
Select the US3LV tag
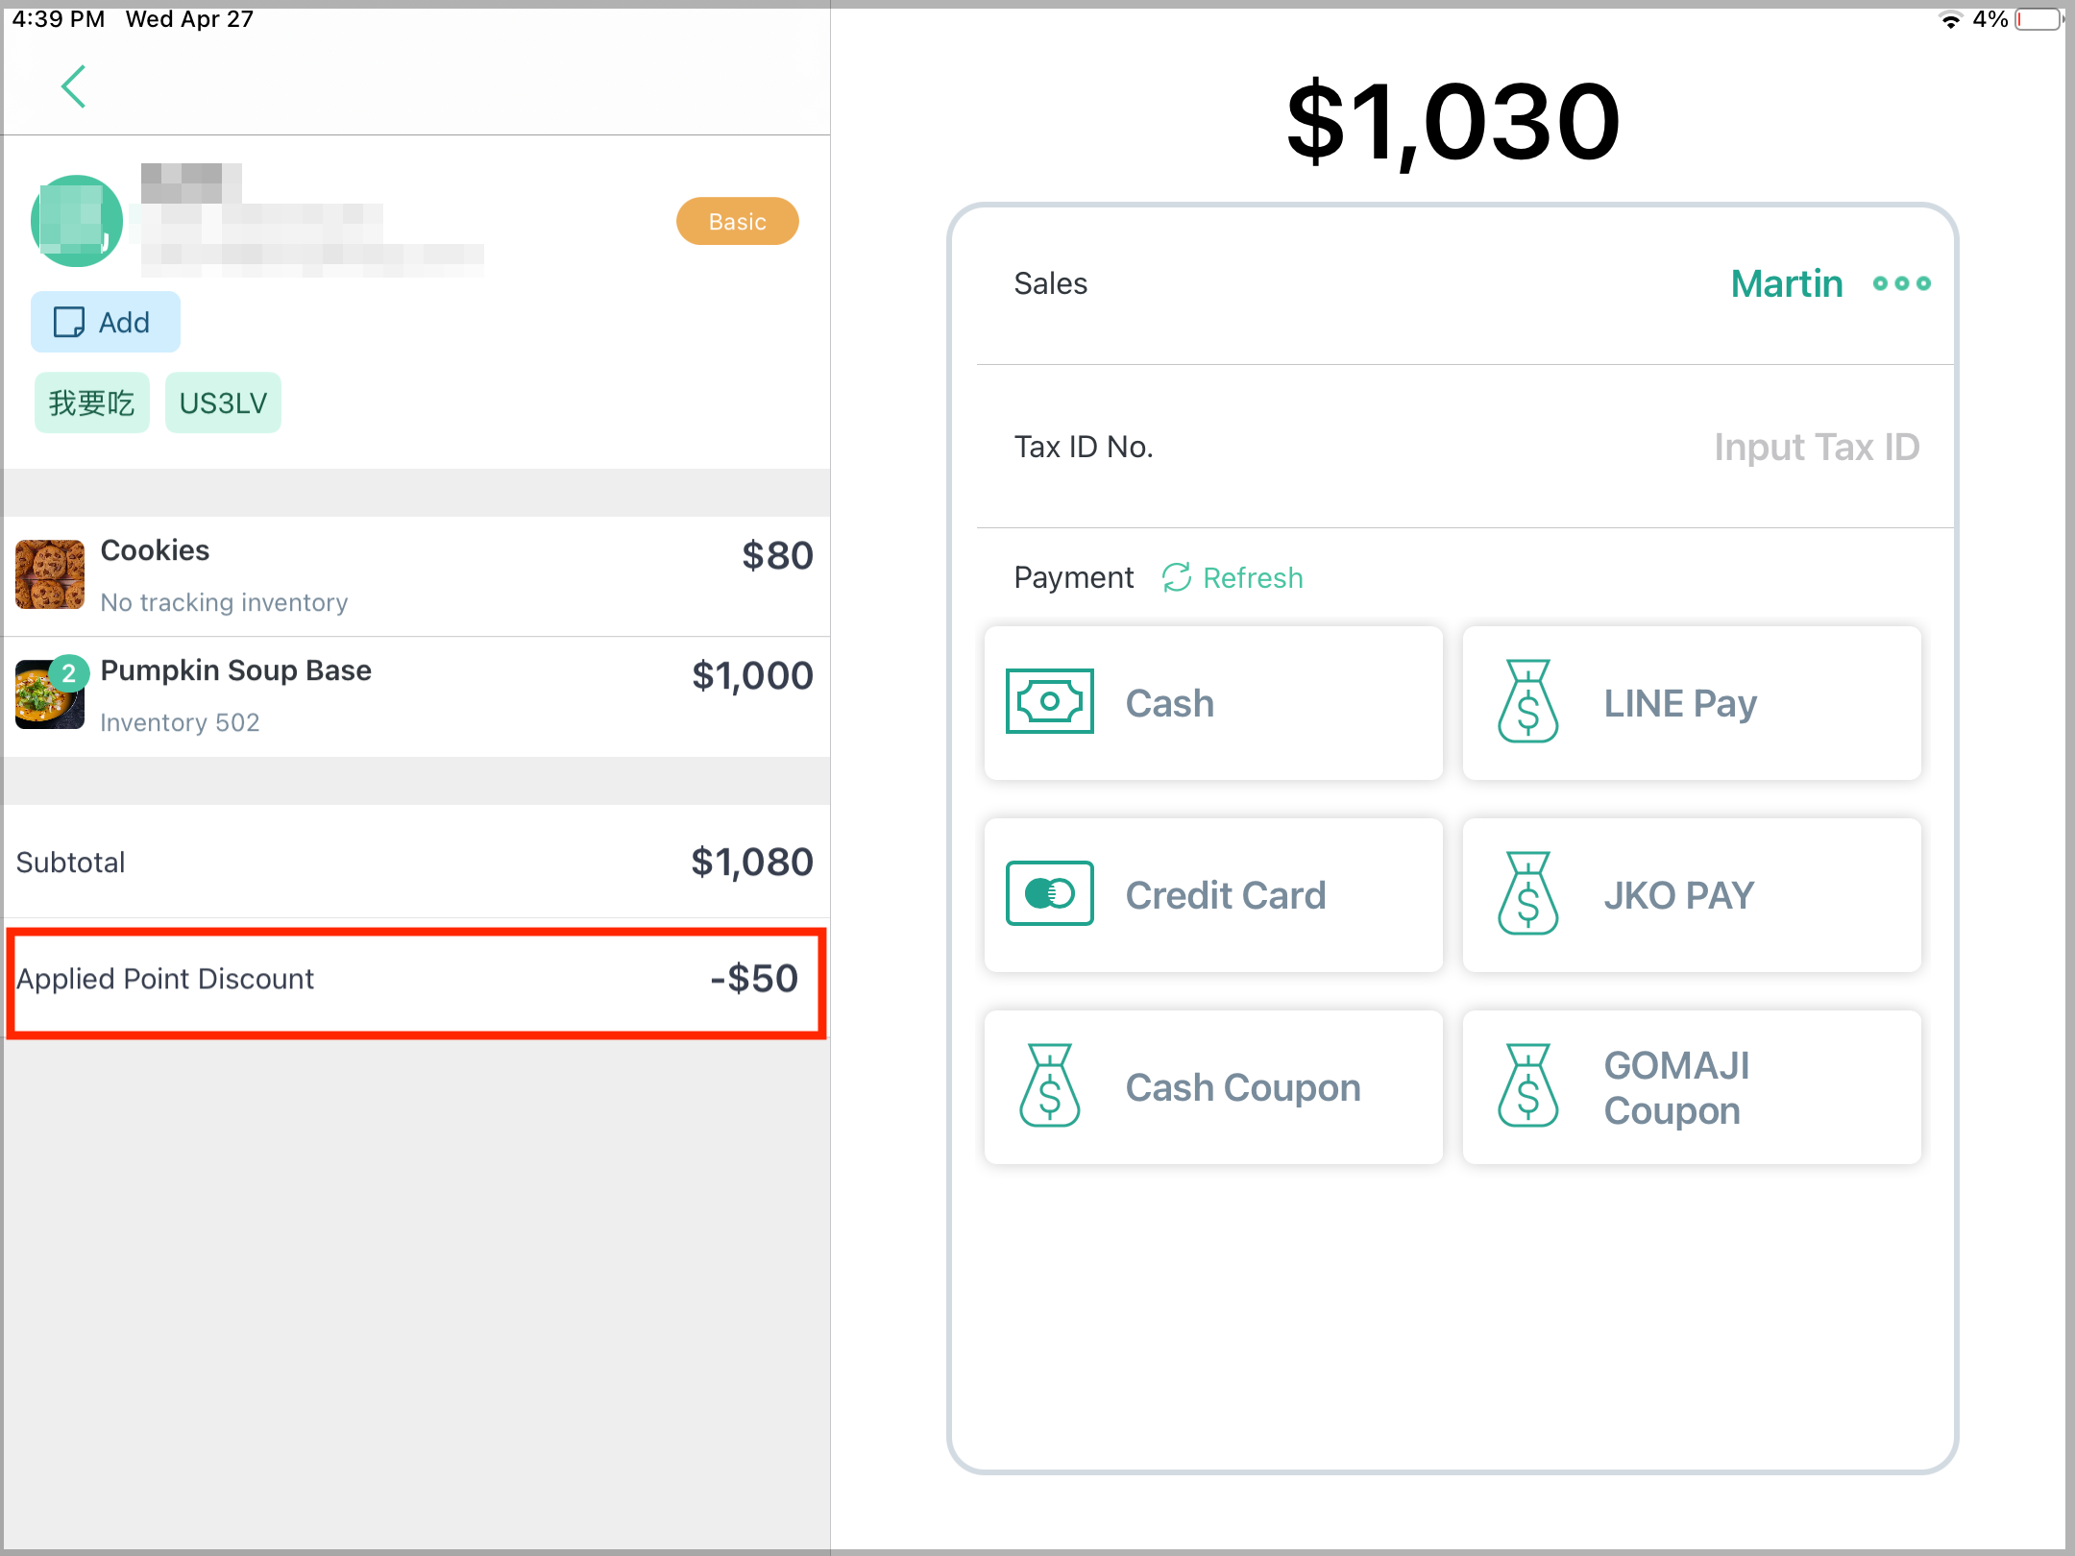(223, 402)
